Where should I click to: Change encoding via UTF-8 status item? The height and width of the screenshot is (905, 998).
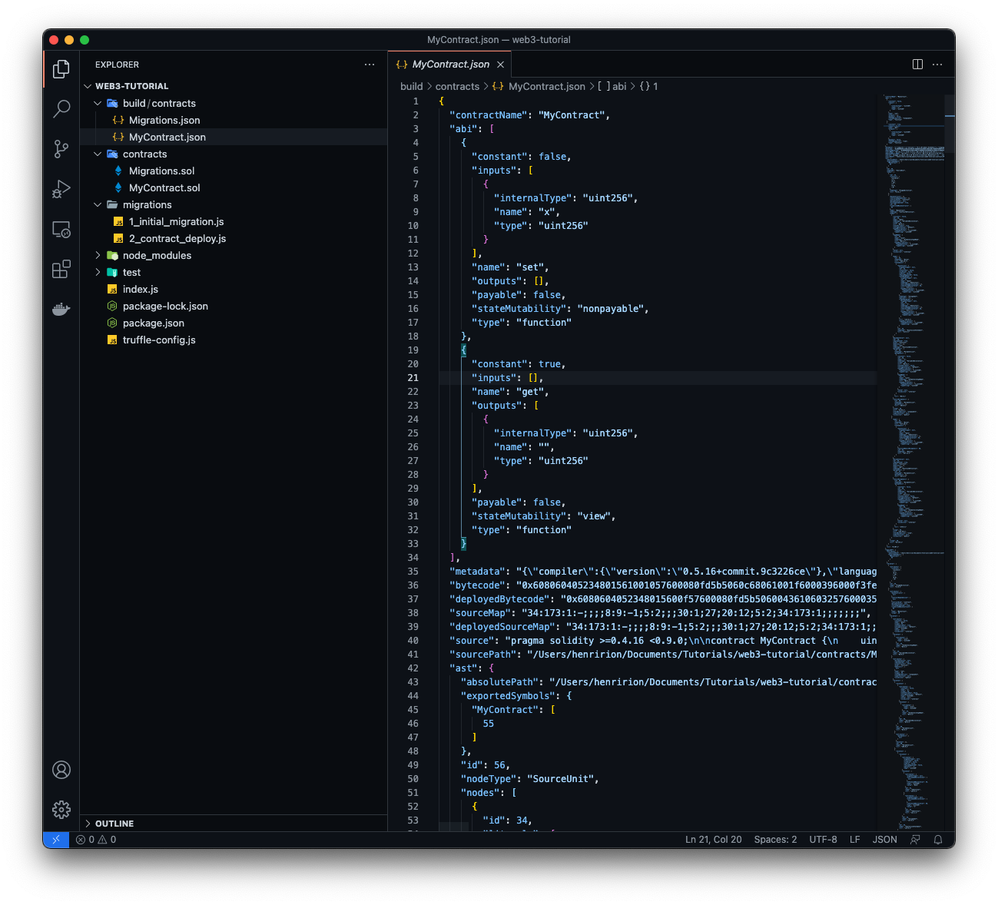pyautogui.click(x=823, y=840)
